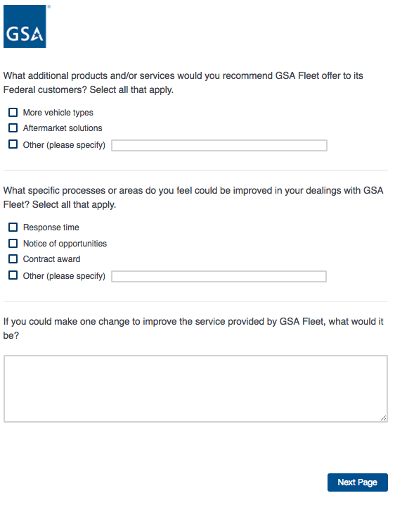Viewport: 395px width, 505px height.
Task: Click the one change to improve question text
Action: (193, 328)
